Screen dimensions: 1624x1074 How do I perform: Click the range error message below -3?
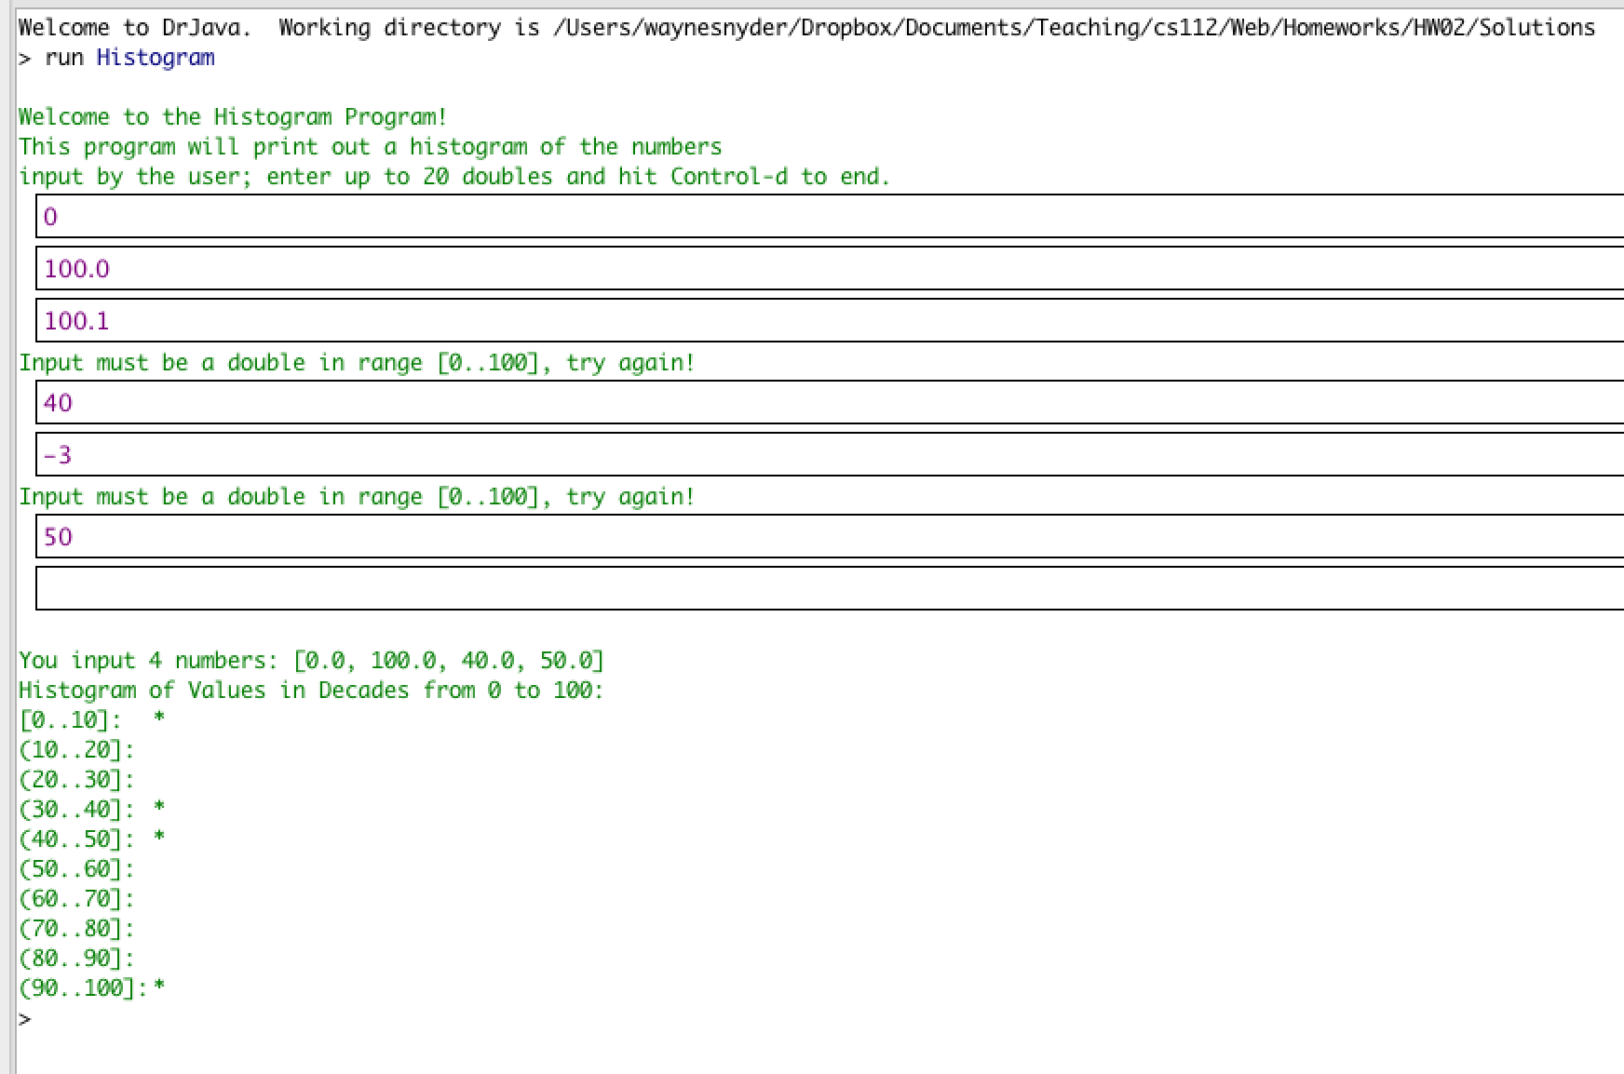coord(357,497)
